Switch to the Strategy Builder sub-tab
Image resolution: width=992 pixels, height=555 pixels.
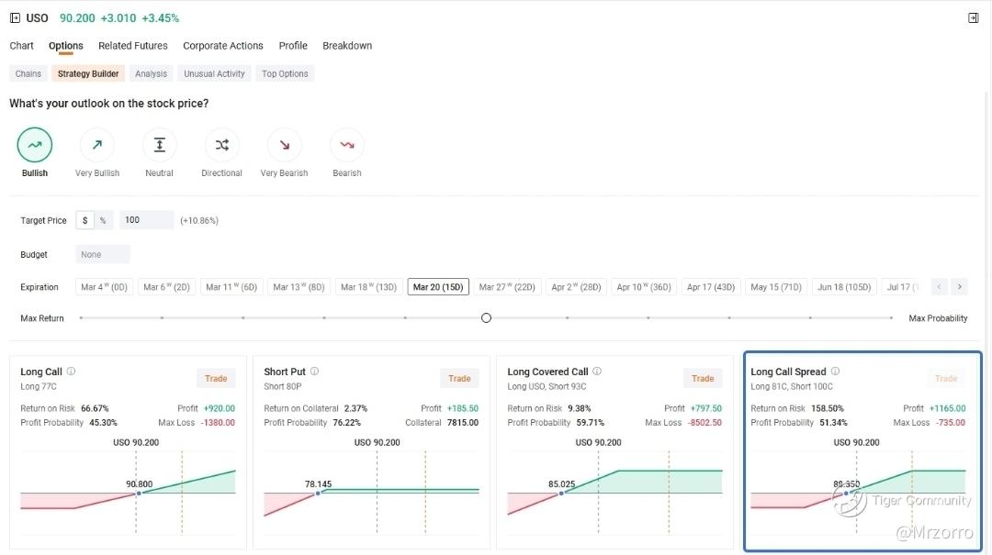(88, 73)
